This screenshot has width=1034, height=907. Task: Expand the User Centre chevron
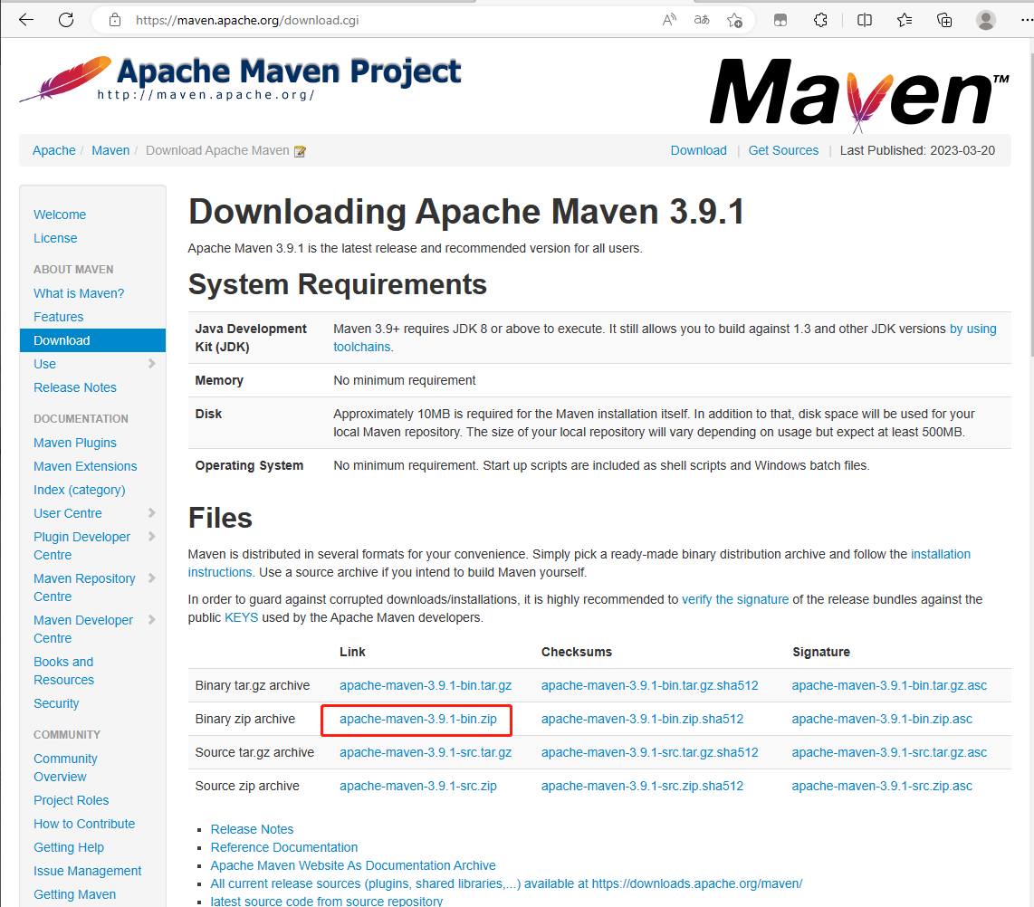click(x=152, y=513)
